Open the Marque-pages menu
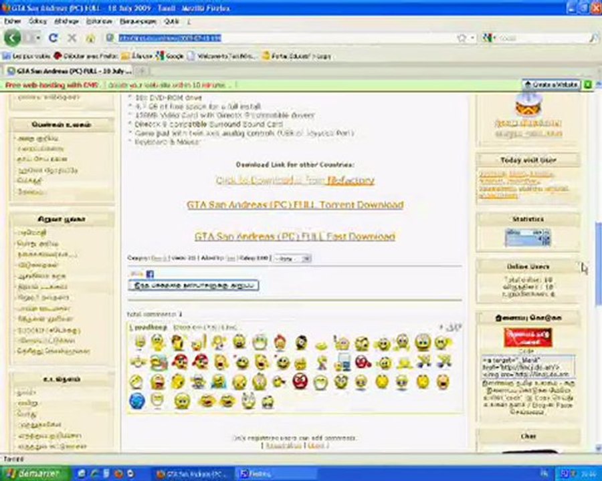This screenshot has height=481, width=602. (138, 21)
